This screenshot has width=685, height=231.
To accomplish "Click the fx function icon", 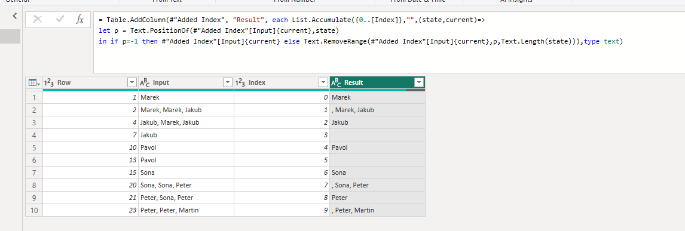I will tap(80, 20).
